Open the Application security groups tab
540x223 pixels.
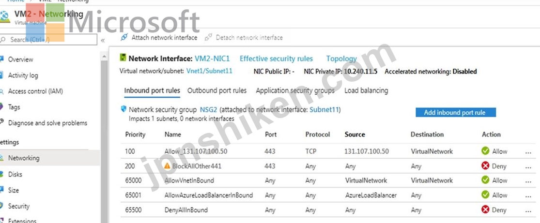tap(295, 90)
